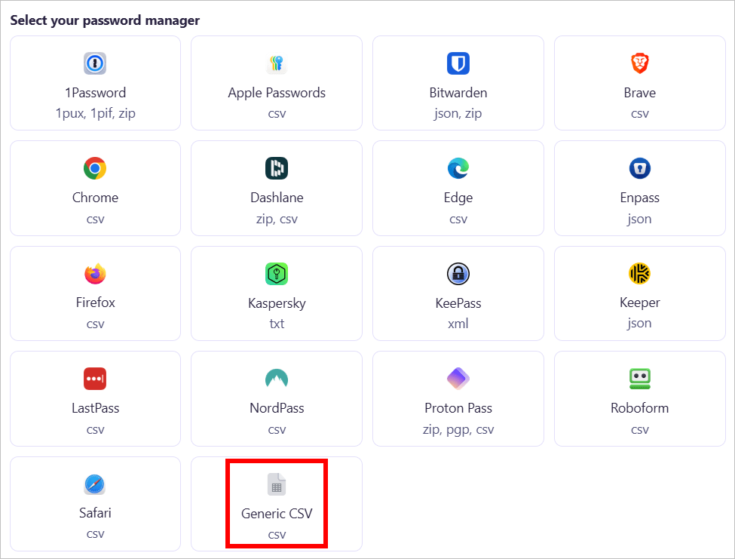The image size is (735, 559).
Task: Choose the Safari compass icon
Action: 95,484
